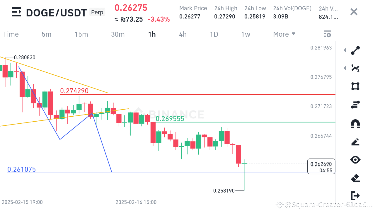Click the 0.274290 resistance price label
This screenshot has width=375, height=211.
(75, 91)
